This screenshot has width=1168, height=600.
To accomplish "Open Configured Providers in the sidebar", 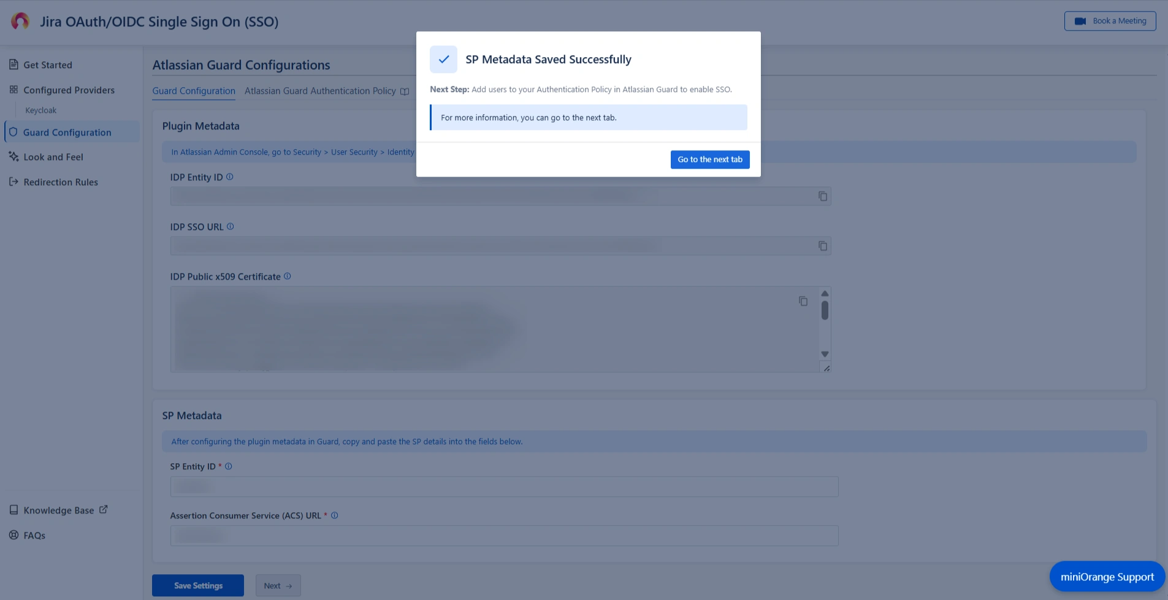I will 69,90.
